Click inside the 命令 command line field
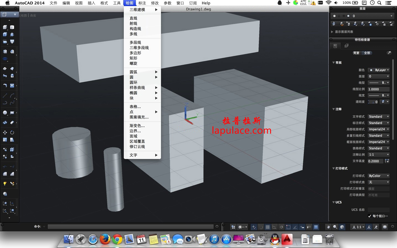397x248 pixels. tap(130, 227)
